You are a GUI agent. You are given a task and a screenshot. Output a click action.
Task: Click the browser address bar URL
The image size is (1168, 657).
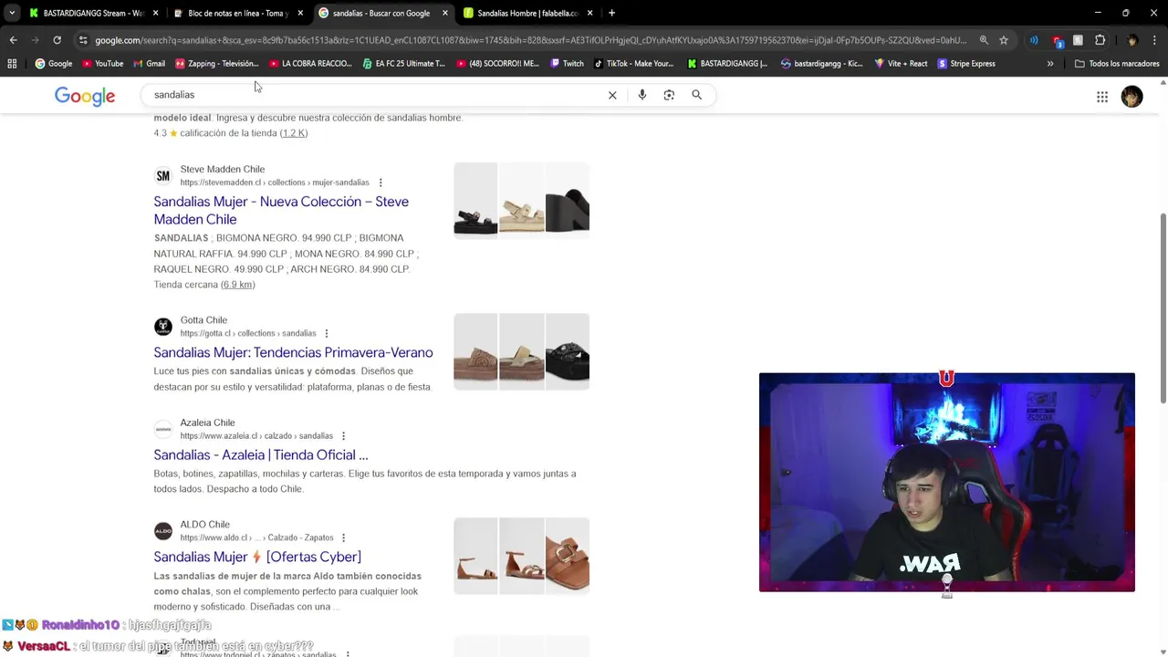coord(529,40)
